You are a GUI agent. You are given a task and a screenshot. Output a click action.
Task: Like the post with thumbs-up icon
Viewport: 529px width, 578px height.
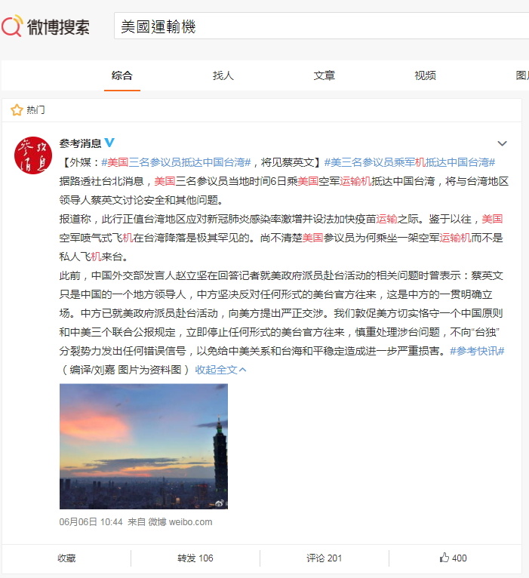pyautogui.click(x=453, y=558)
